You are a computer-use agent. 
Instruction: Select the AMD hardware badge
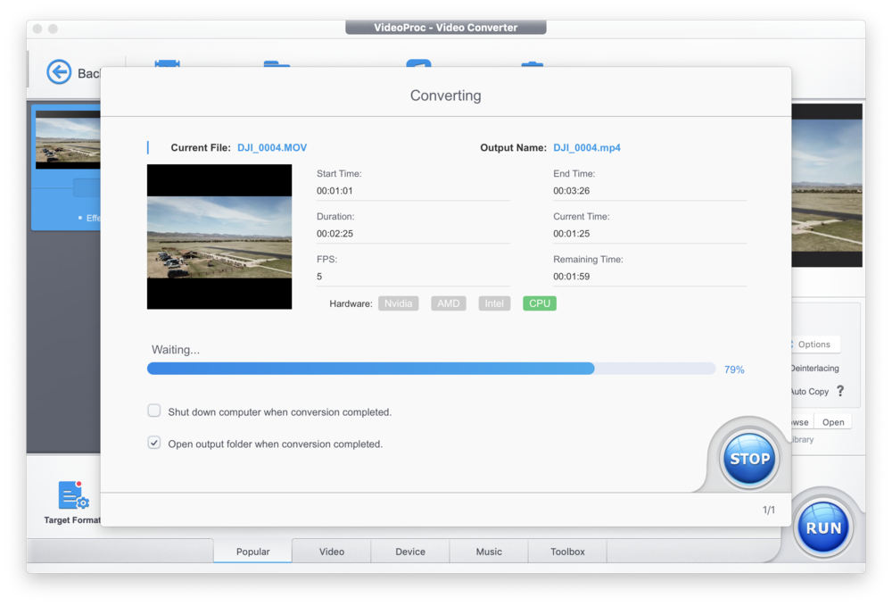[x=449, y=303]
